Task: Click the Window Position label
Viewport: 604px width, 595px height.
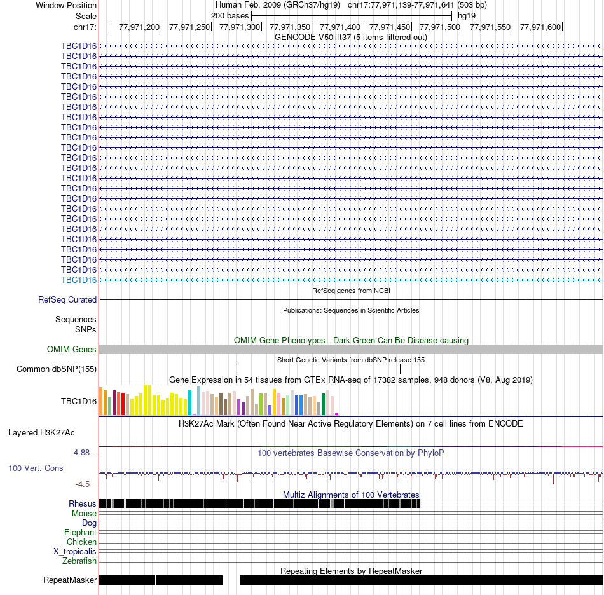Action: [66, 5]
